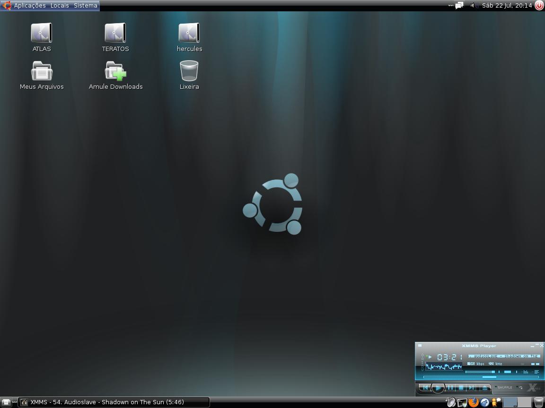Click the date and time clock
545x408 pixels.
(x=507, y=6)
